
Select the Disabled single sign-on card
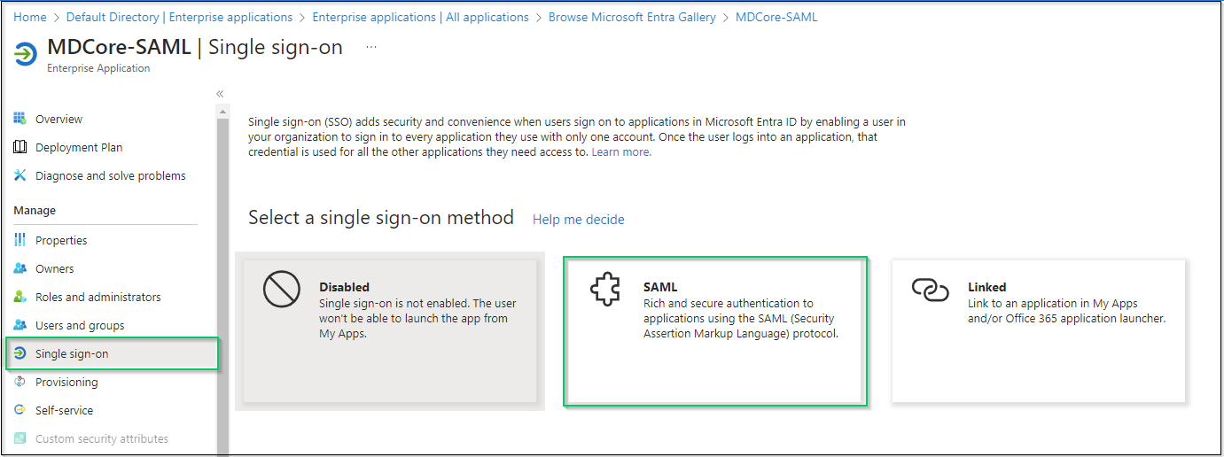pyautogui.click(x=390, y=330)
